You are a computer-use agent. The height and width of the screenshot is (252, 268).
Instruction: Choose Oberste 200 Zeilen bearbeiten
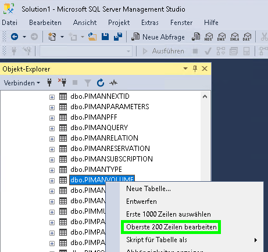(171, 227)
